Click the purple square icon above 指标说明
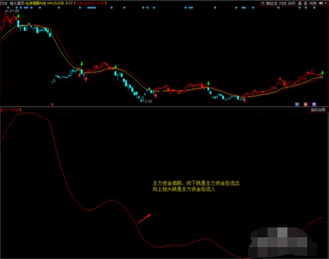Screen dimensions: 329x259 tap(314, 104)
